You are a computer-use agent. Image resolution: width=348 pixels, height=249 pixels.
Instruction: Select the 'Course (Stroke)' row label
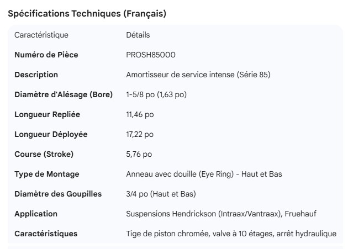(x=44, y=154)
